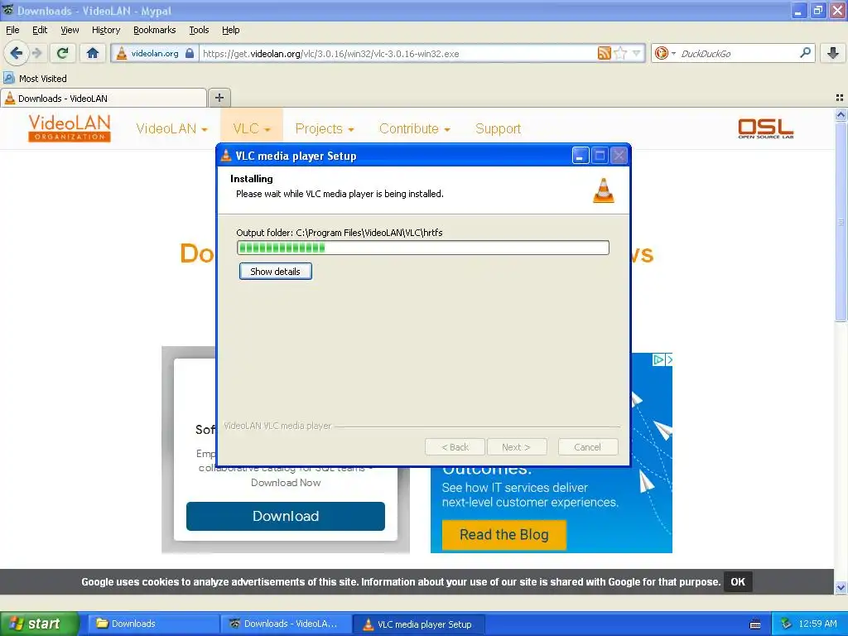
Task: Click the Most Visited bookmark icon
Action: (8, 78)
